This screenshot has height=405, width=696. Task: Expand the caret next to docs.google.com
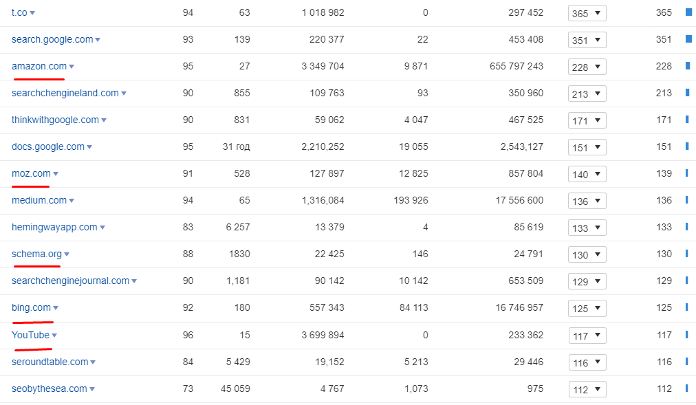click(89, 147)
